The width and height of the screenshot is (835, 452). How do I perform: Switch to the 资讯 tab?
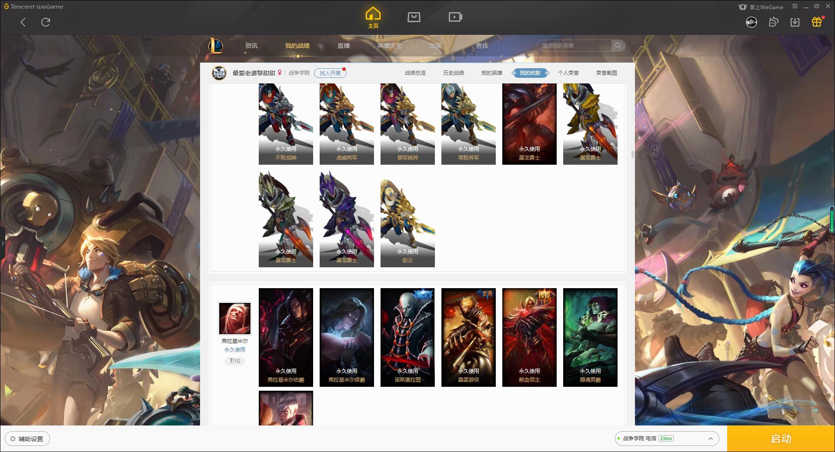tap(251, 46)
